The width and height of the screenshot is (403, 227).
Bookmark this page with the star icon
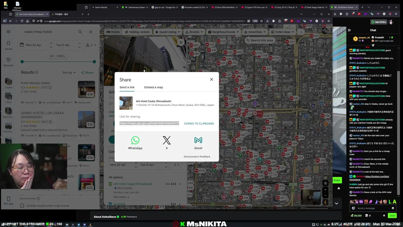(261, 21)
